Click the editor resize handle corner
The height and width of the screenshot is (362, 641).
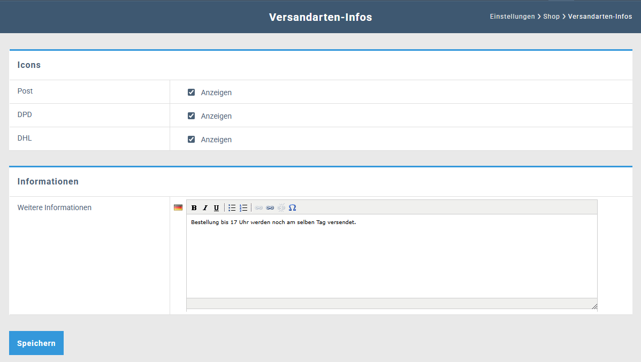pos(594,306)
